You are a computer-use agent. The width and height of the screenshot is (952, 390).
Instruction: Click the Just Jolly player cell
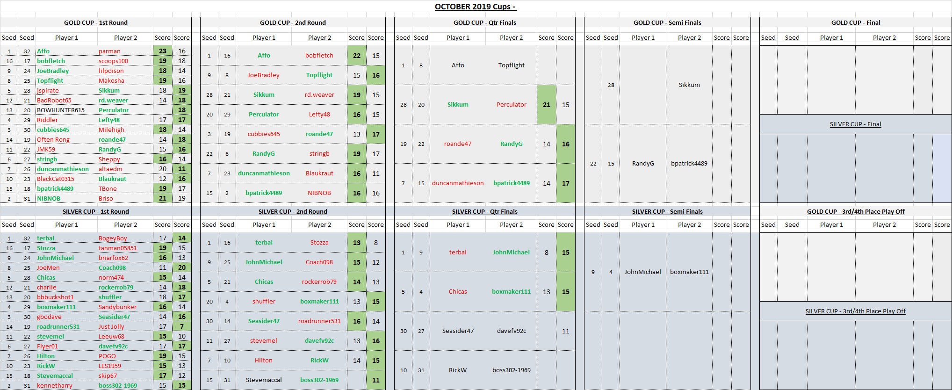(x=111, y=326)
